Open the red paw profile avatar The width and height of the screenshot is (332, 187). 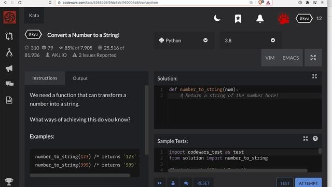coord(284,19)
